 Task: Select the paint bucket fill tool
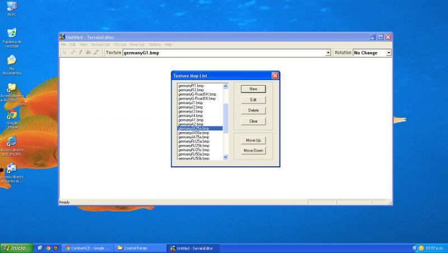[x=88, y=53]
